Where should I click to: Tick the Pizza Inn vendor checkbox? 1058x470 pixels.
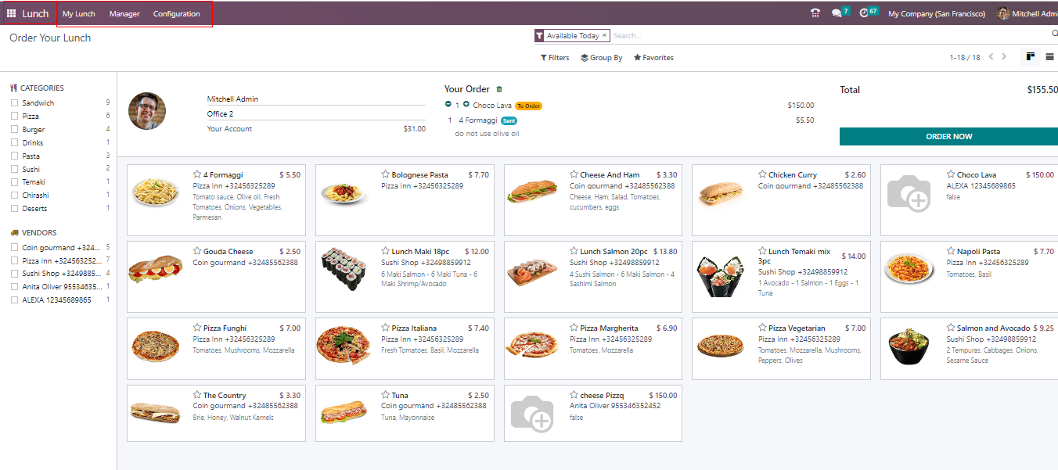(14, 260)
